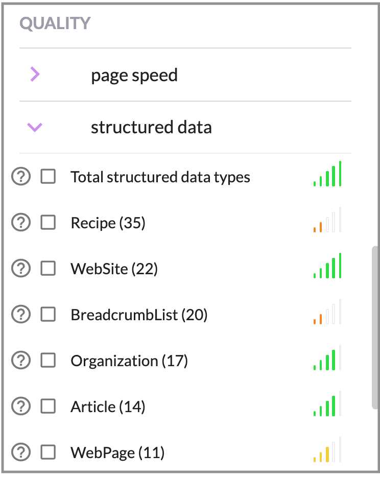Open the help icon beside Article (14)
Viewport: 380px width, 477px height.
tap(21, 407)
